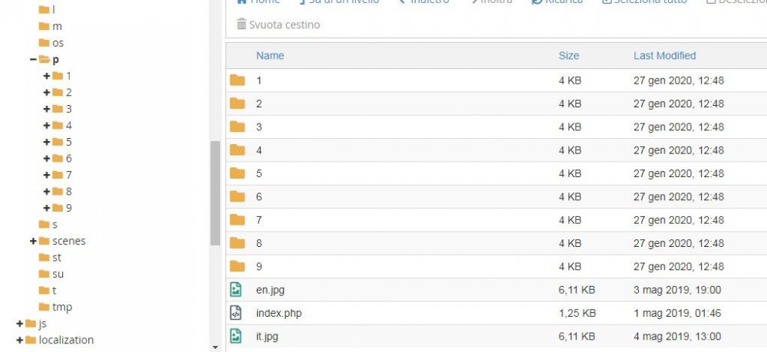The width and height of the screenshot is (767, 352).
Task: Expand subfolder 4 under p in the tree
Action: coord(47,125)
